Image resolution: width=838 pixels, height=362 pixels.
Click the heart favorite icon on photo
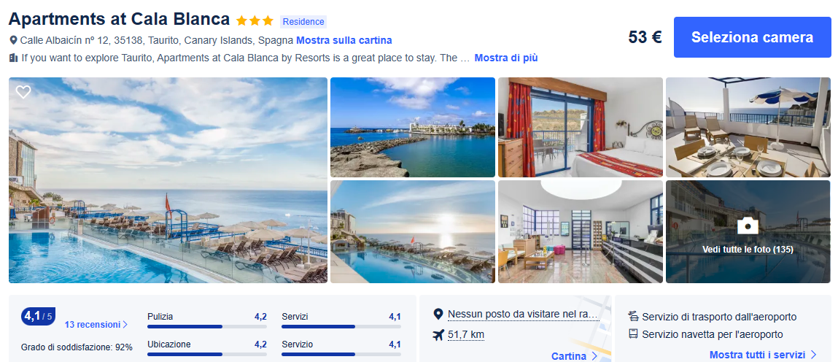coord(23,92)
